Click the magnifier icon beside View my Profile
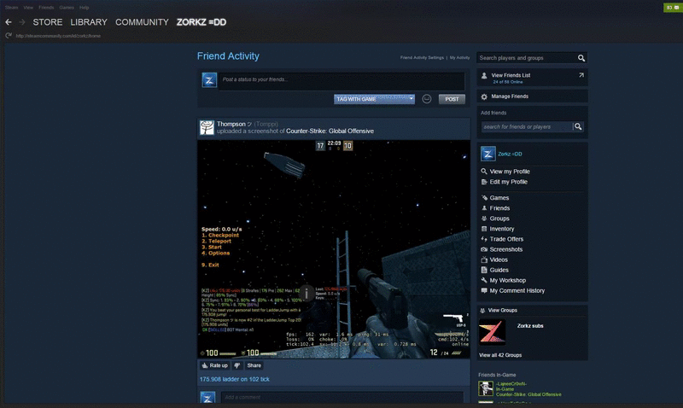The width and height of the screenshot is (683, 408). [x=484, y=172]
